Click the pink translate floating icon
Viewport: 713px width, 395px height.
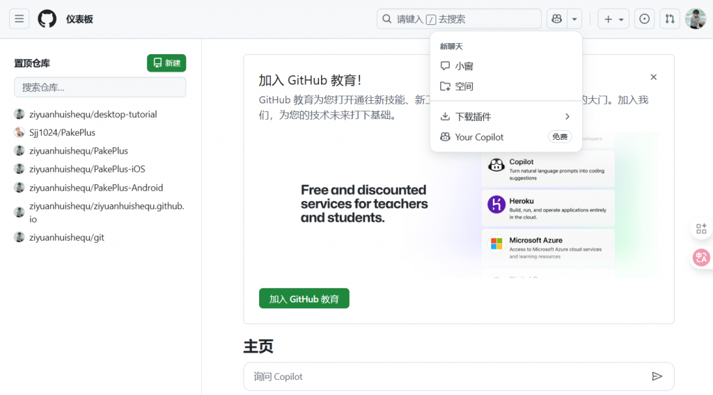[x=700, y=257]
